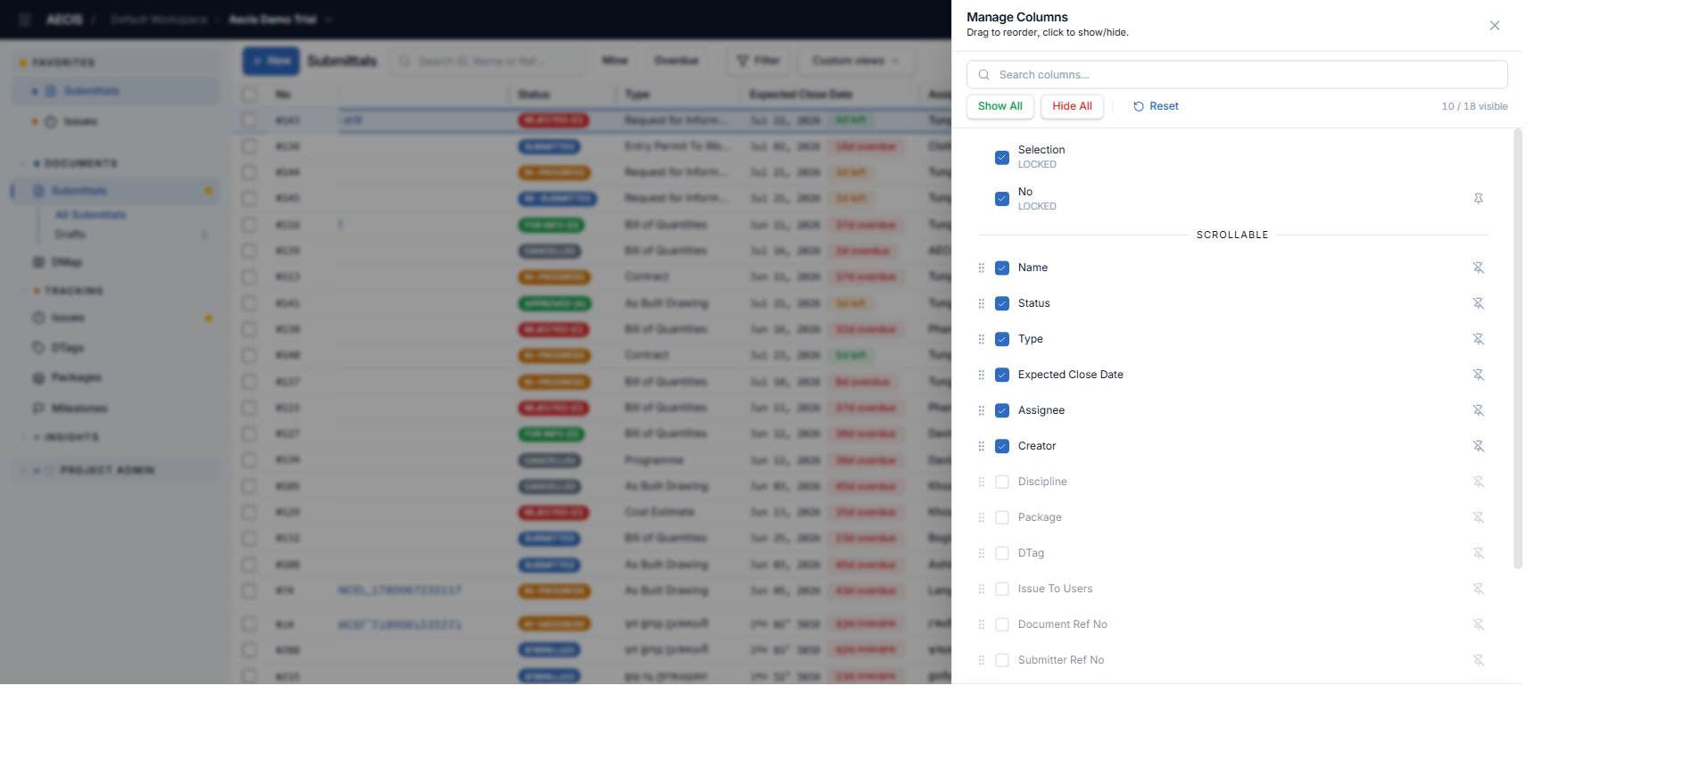Pin the Creator column
Viewport: 1692px width, 760px height.
pyautogui.click(x=1478, y=446)
